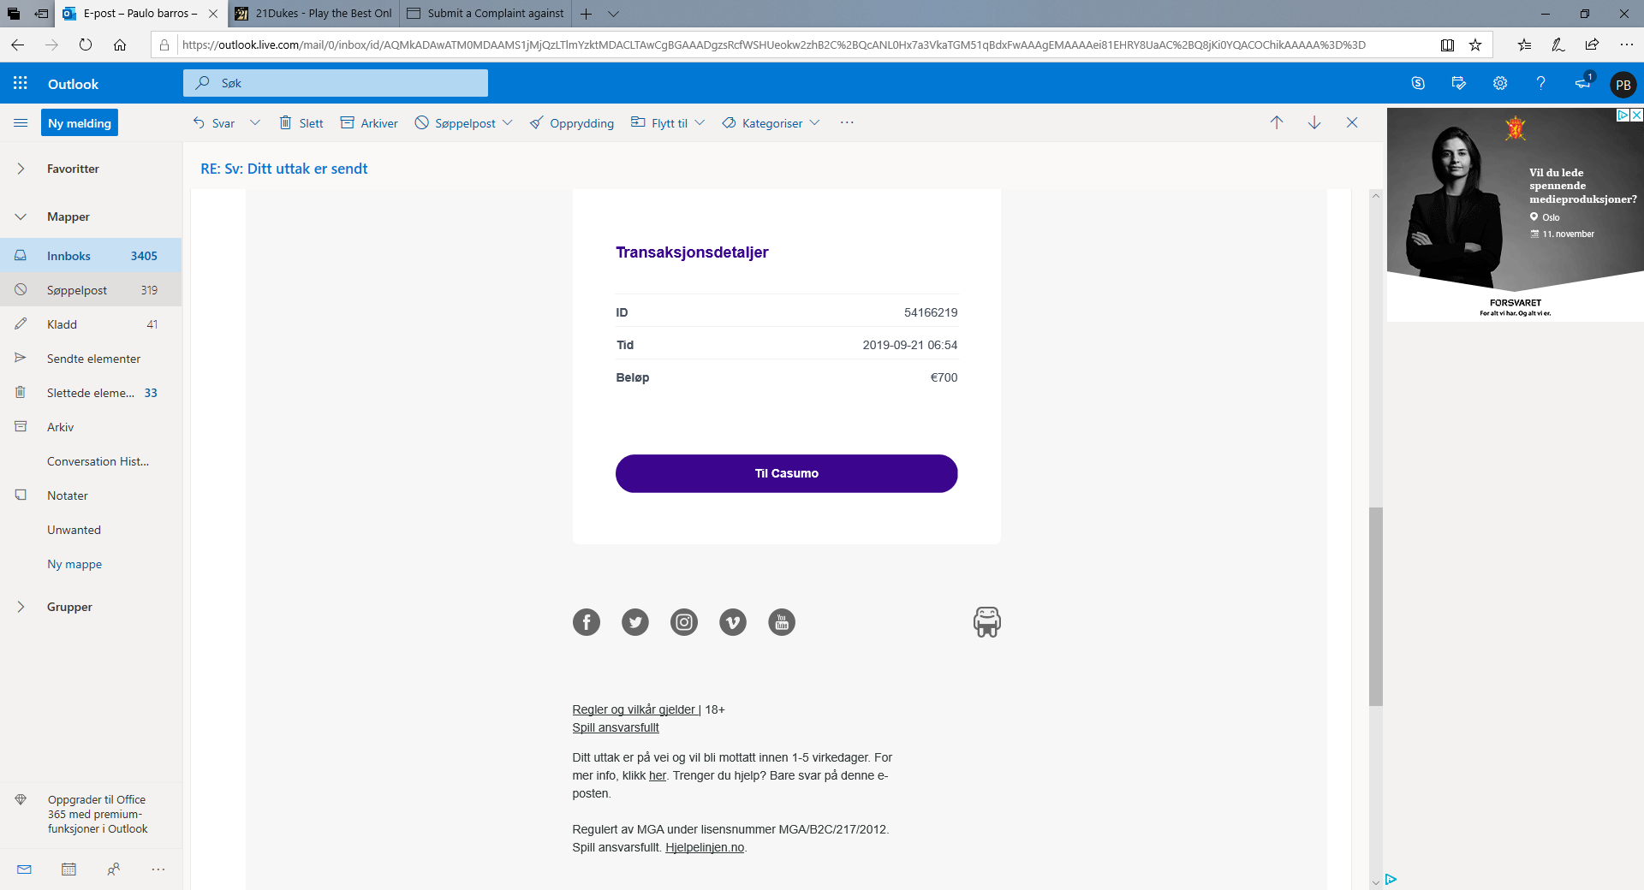Open Casumo's Instagram icon
This screenshot has height=890, width=1644.
point(684,622)
